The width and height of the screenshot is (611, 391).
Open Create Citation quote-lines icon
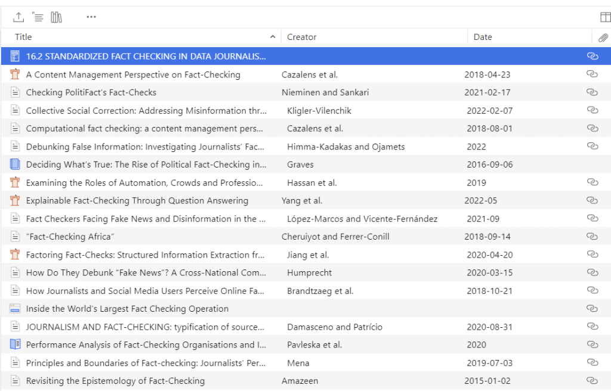(x=38, y=17)
